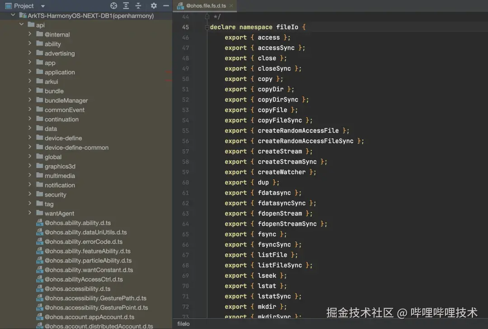Fold the fileIo namespace block at line 45
This screenshot has height=329, width=488.
pos(207,27)
